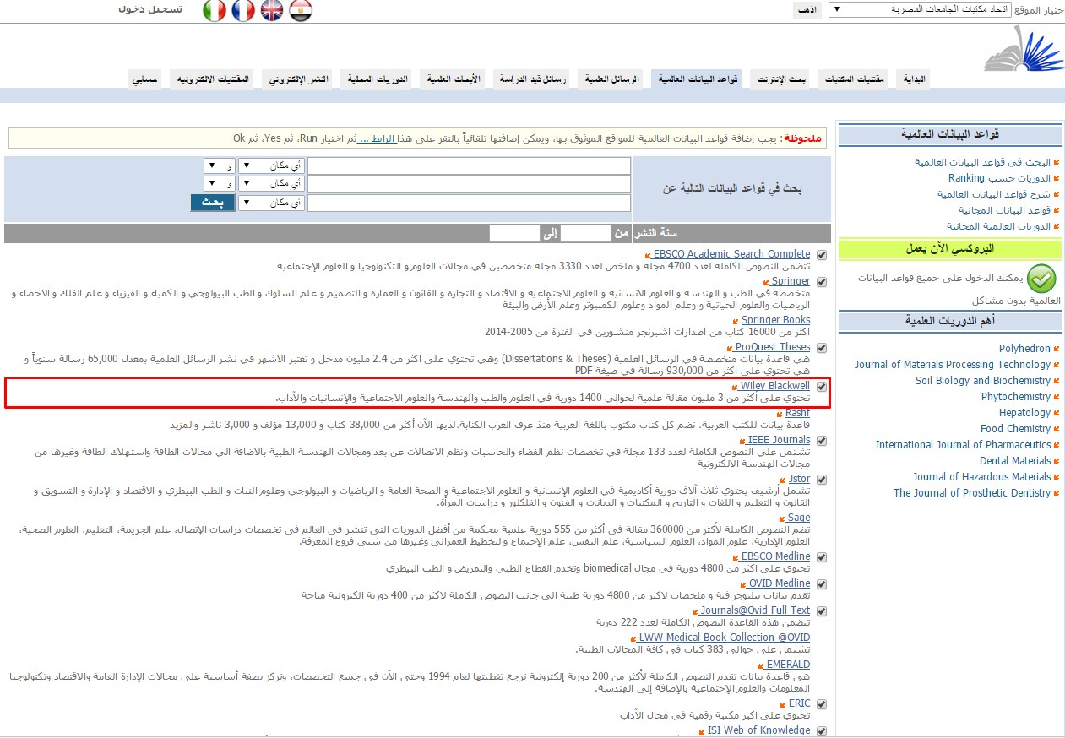
Task: Toggle the Jstor checkbox
Action: point(822,480)
